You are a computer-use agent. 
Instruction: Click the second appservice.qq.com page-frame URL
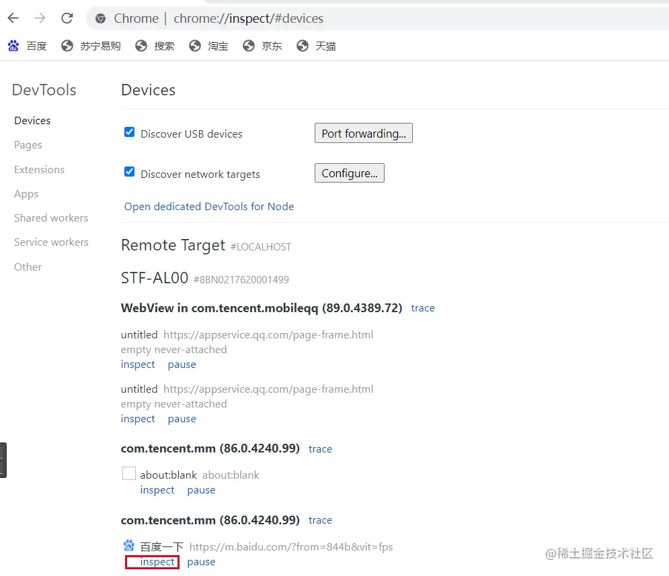pyautogui.click(x=268, y=389)
